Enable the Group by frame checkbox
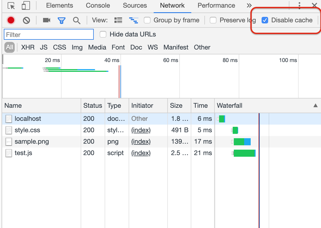321x228 pixels. coord(147,20)
